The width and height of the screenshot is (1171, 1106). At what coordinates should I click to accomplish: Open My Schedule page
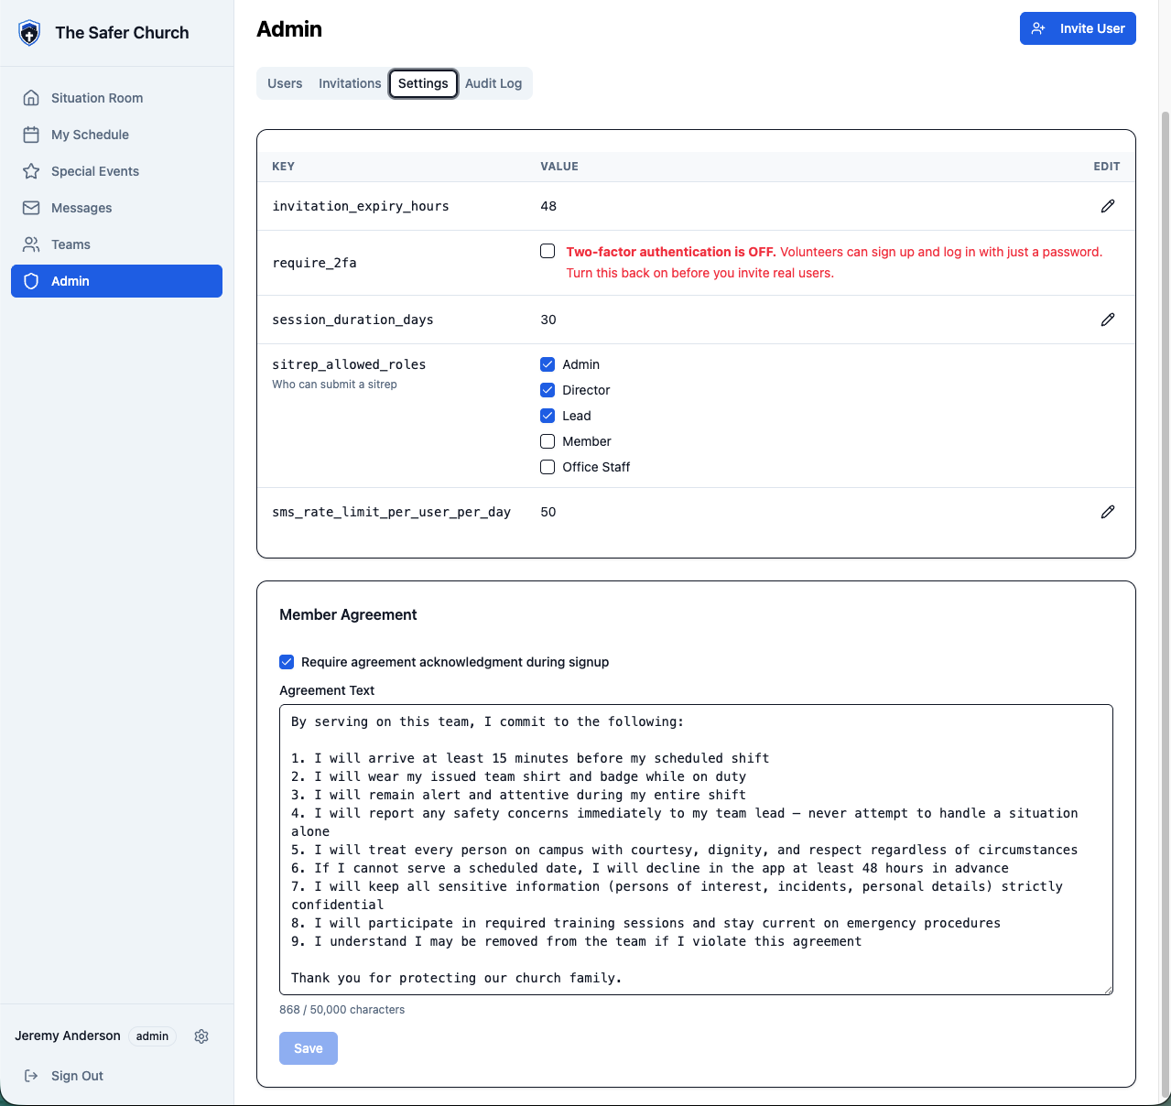point(116,135)
